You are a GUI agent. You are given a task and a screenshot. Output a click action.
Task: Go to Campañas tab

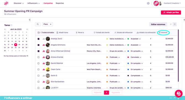[48, 3]
